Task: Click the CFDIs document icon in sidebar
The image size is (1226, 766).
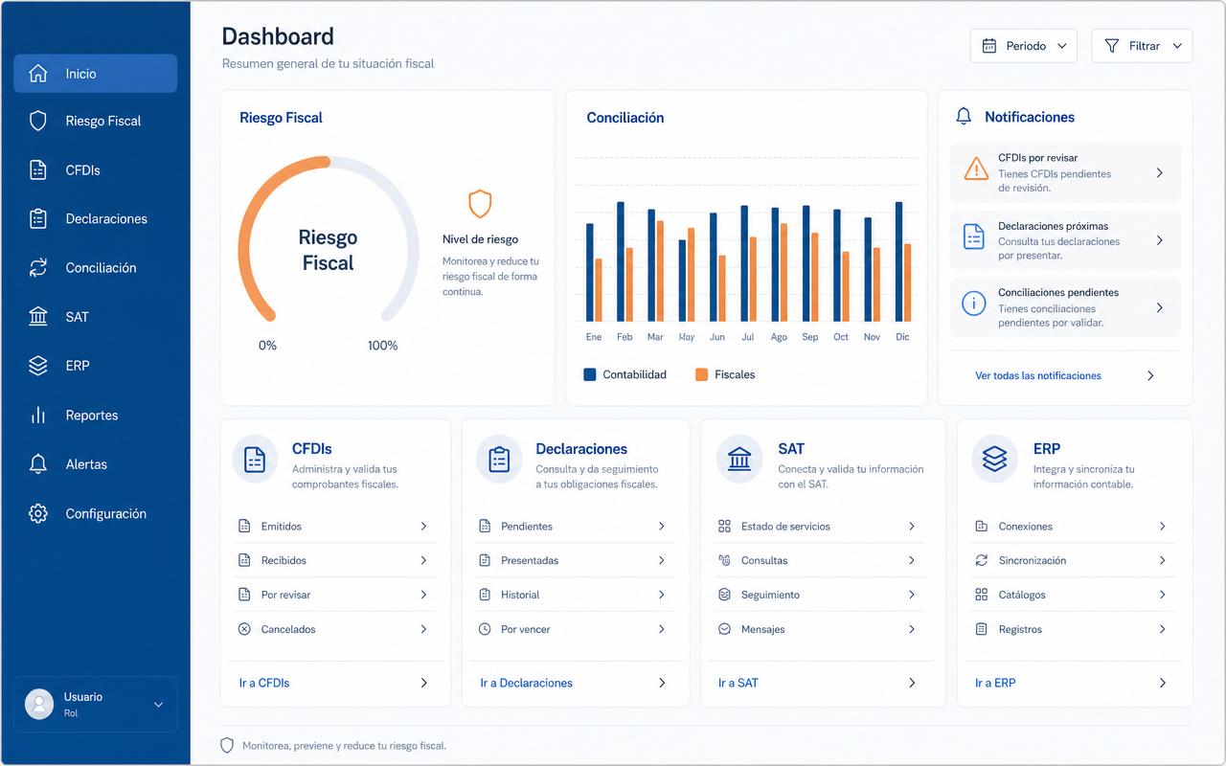Action: pyautogui.click(x=38, y=170)
